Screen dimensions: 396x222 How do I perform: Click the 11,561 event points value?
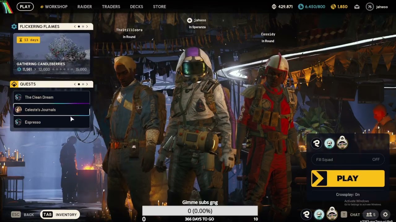coord(27,69)
